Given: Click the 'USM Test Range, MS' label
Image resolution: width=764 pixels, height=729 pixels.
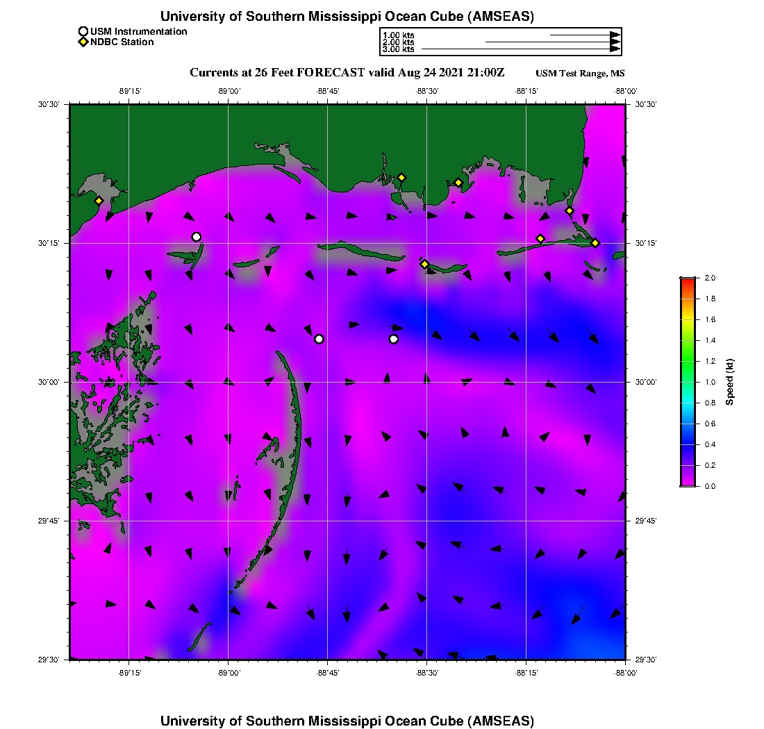Looking at the screenshot, I should tap(580, 74).
